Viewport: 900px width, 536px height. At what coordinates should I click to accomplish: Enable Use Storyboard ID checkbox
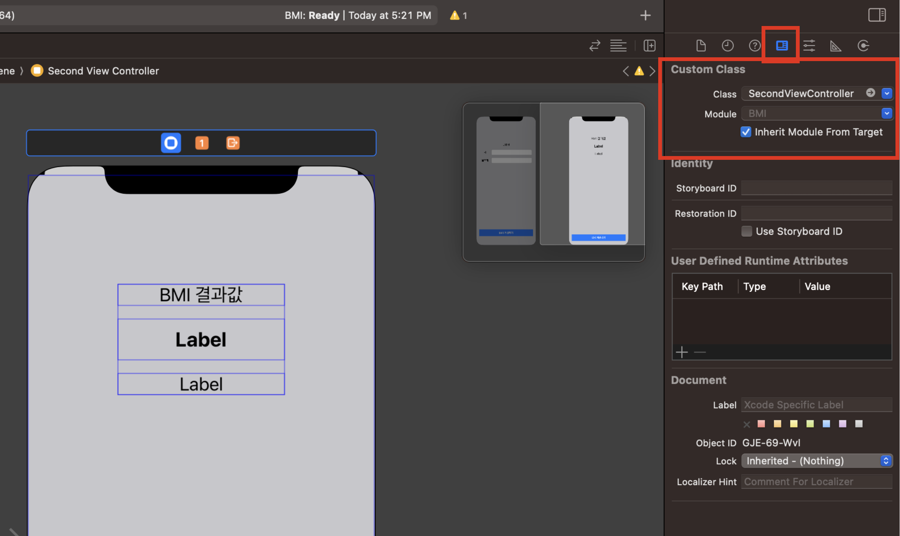point(746,231)
